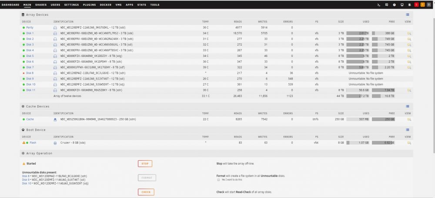
Task: Open the Disk 1 device link
Action: [x=30, y=33]
